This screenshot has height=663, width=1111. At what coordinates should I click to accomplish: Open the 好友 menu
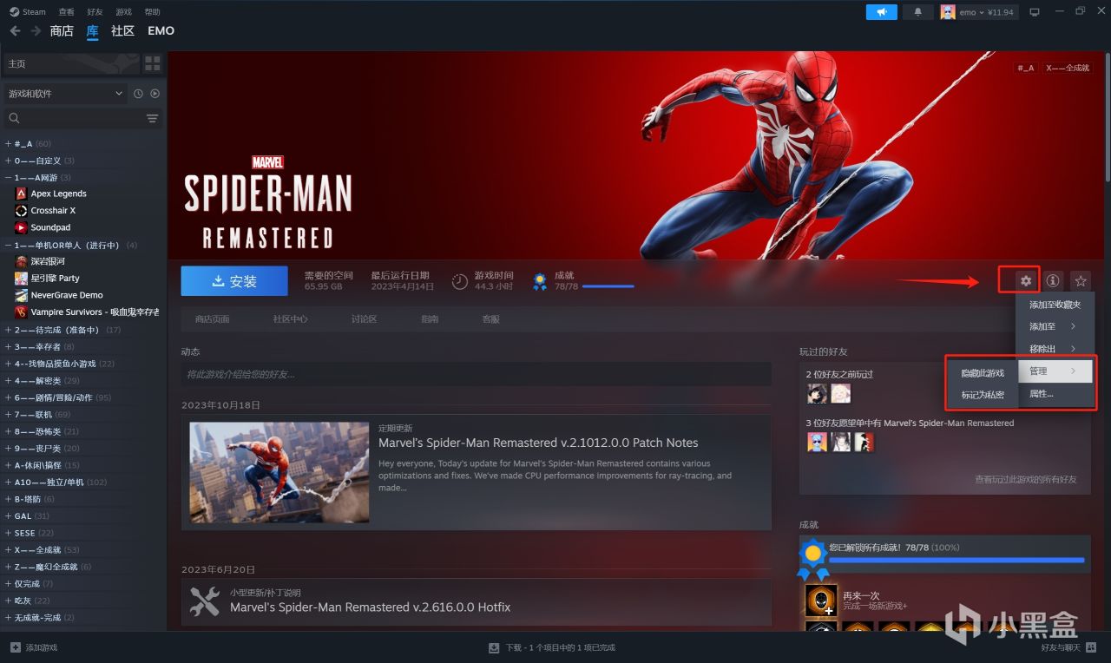95,12
